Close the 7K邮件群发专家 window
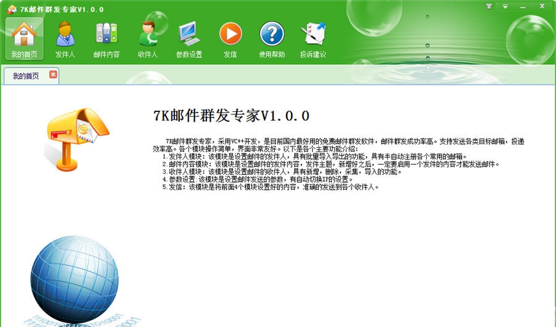Image resolution: width=556 pixels, height=327 pixels. [x=542, y=6]
